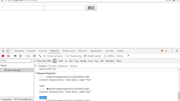Uncheck the Disable cache checkbox

point(85,56)
